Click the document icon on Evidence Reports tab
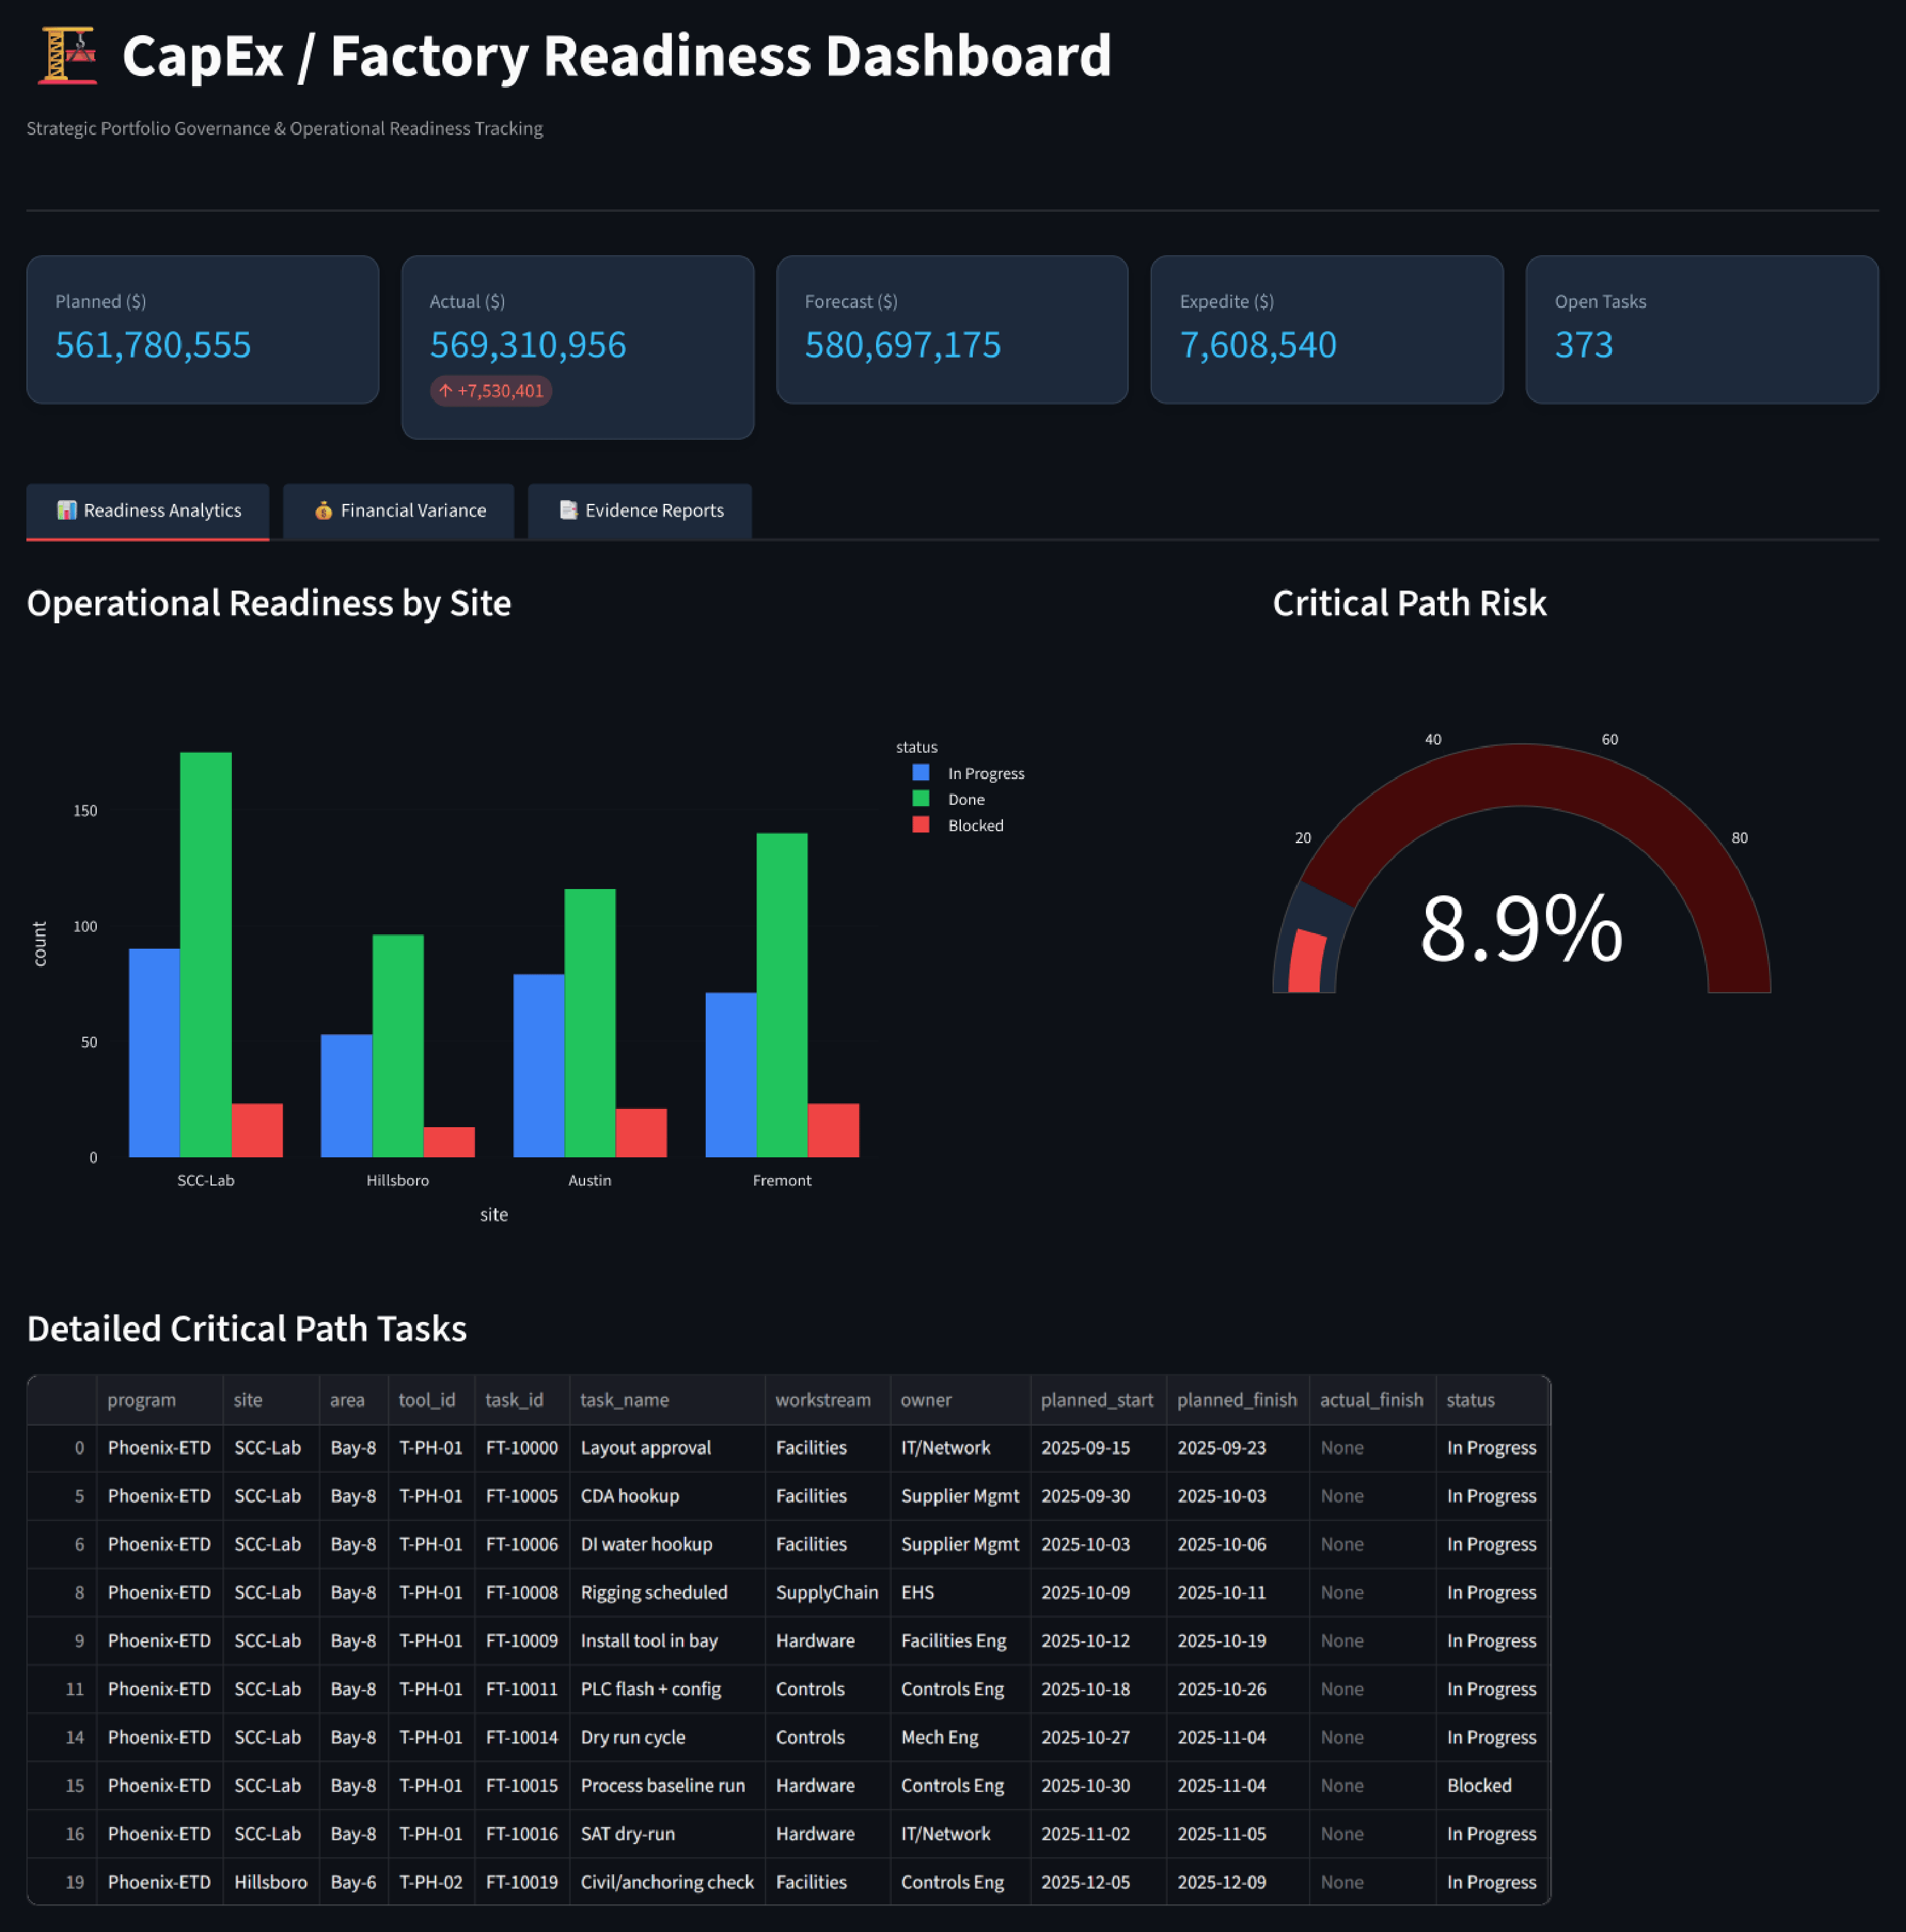This screenshot has height=1932, width=1906. 568,510
